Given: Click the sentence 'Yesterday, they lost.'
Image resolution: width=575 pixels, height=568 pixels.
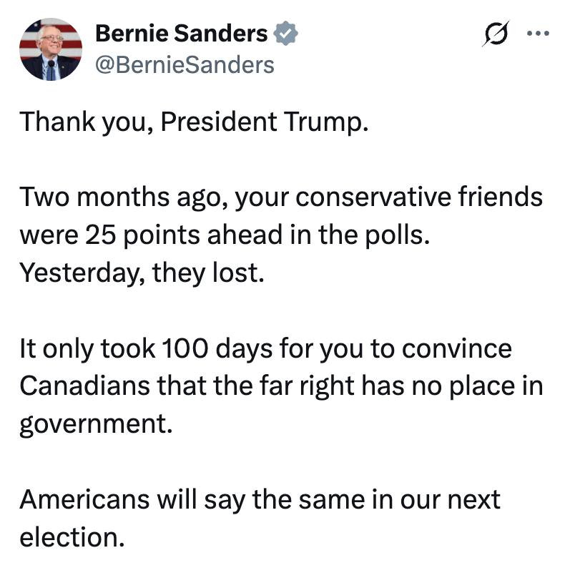Looking at the screenshot, I should click(x=142, y=273).
